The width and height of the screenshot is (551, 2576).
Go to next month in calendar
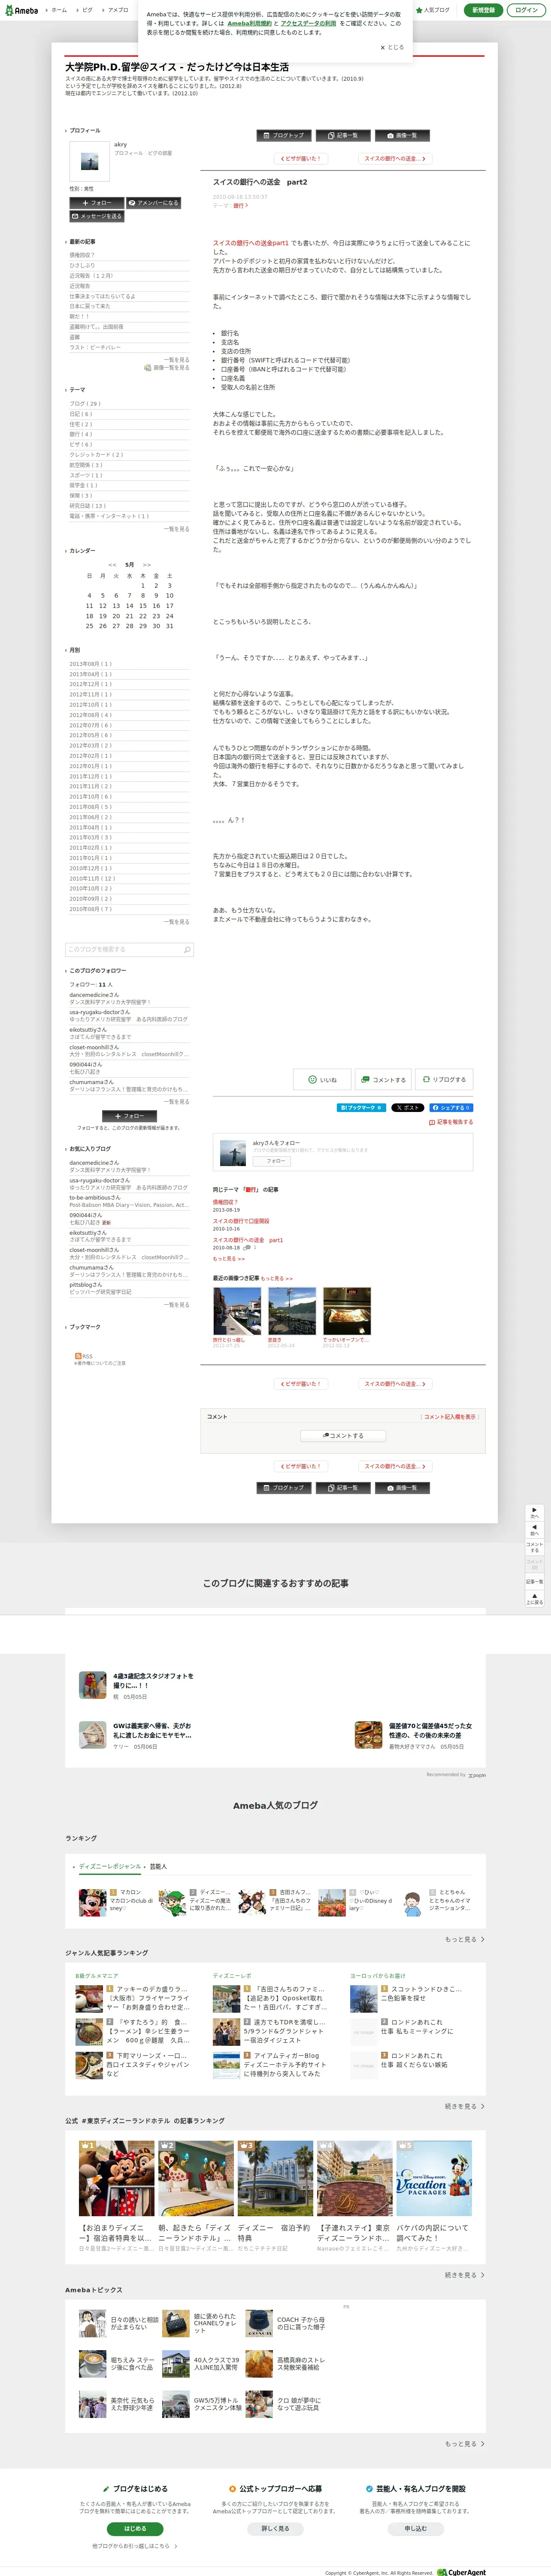(147, 565)
